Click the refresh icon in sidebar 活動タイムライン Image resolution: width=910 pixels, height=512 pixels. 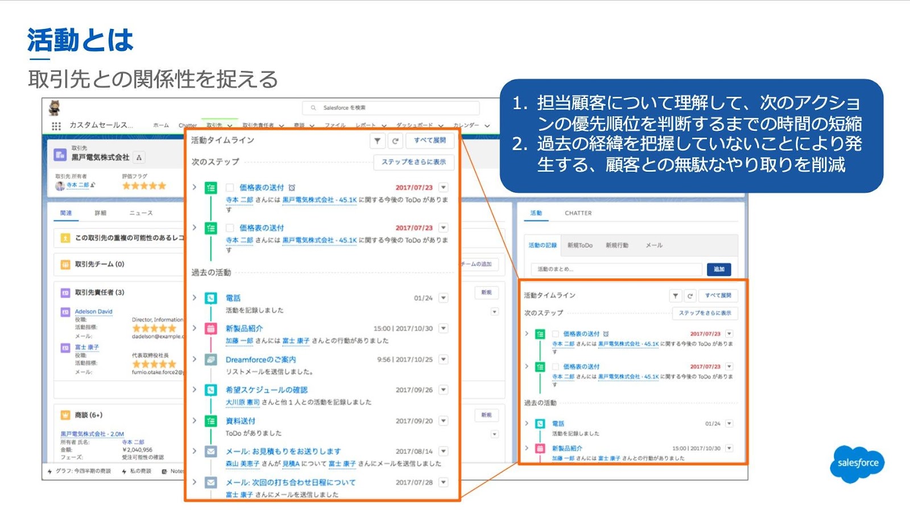690,296
